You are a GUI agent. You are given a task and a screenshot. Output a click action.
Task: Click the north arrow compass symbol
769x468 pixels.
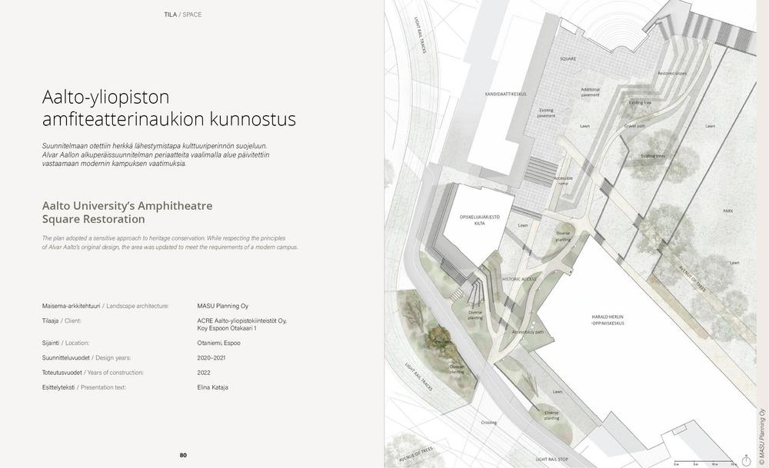[x=745, y=462]
